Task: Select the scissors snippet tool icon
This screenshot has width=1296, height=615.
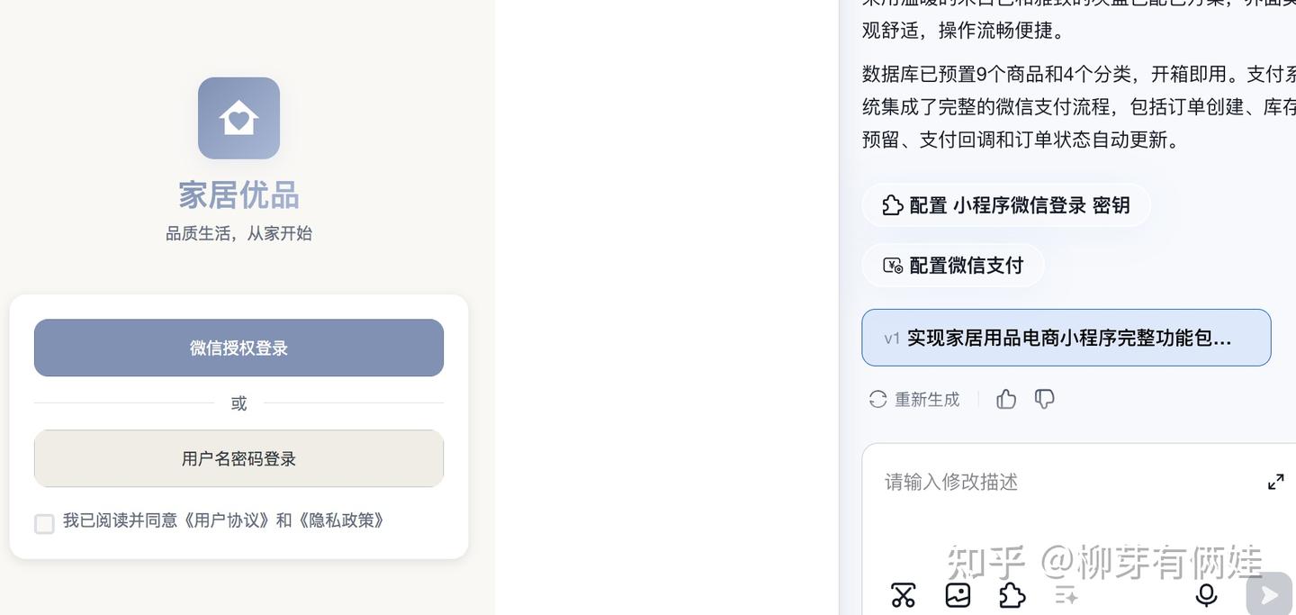Action: [x=903, y=594]
